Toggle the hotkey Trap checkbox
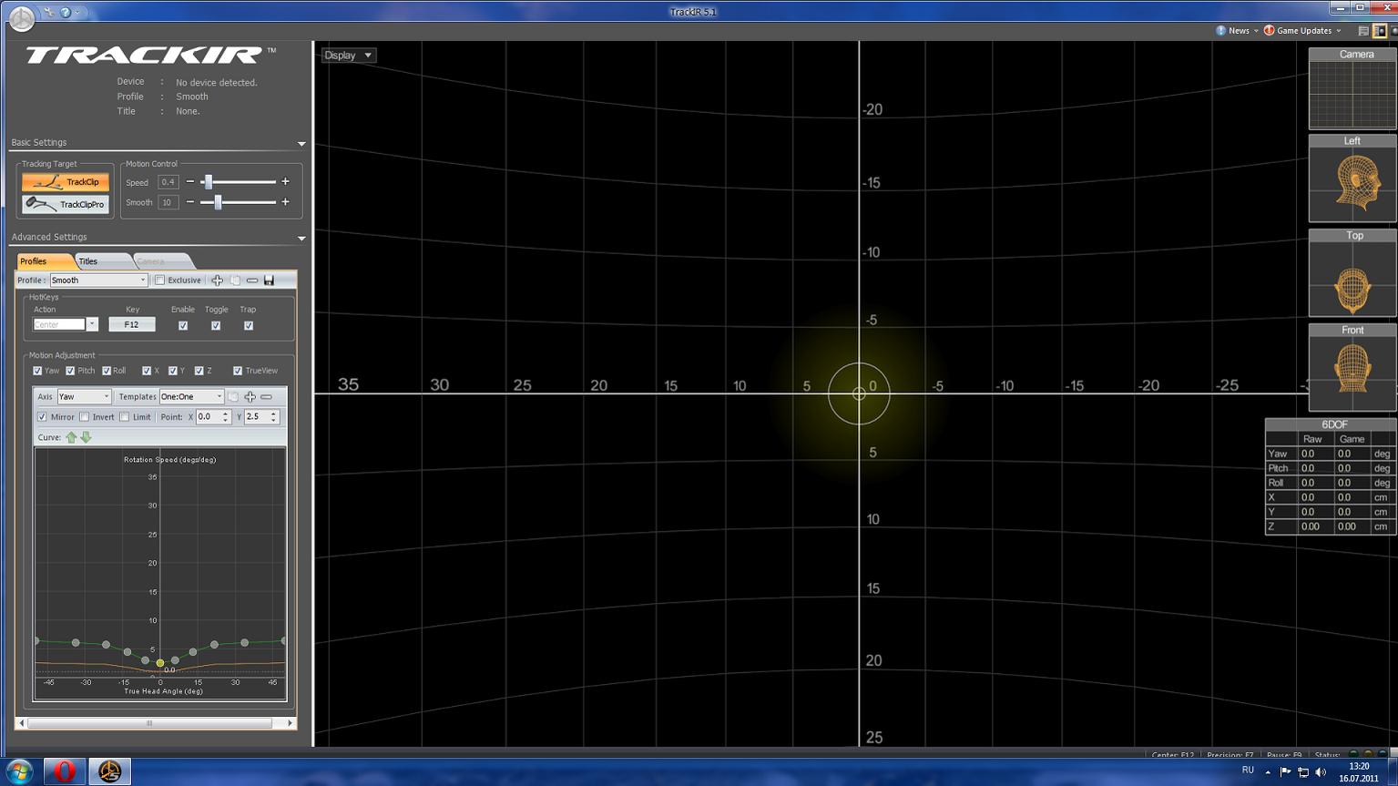The height and width of the screenshot is (786, 1398). (249, 325)
